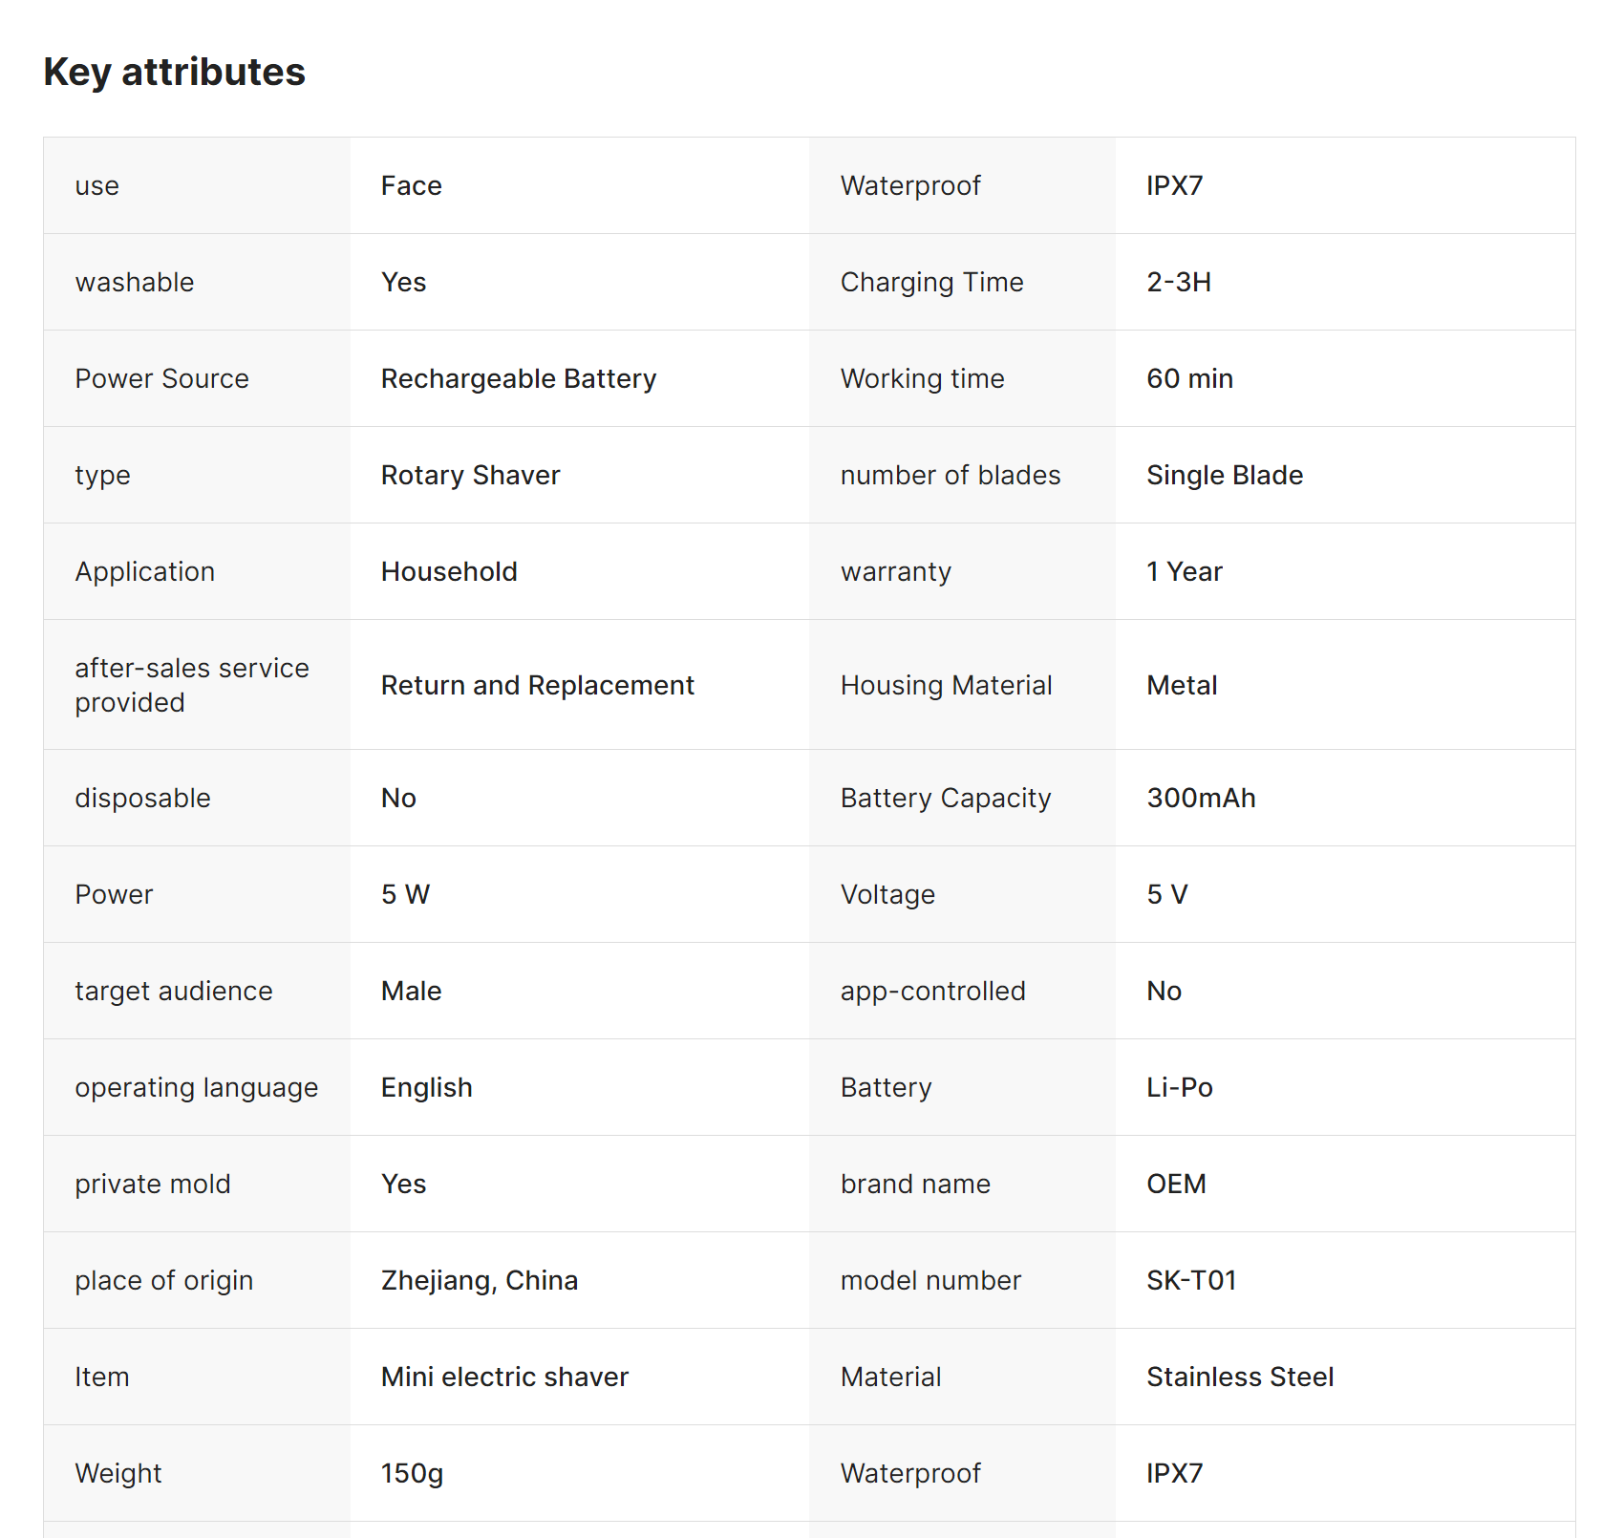Click the Key attributes heading
Viewport: 1624px width, 1538px height.
(175, 73)
